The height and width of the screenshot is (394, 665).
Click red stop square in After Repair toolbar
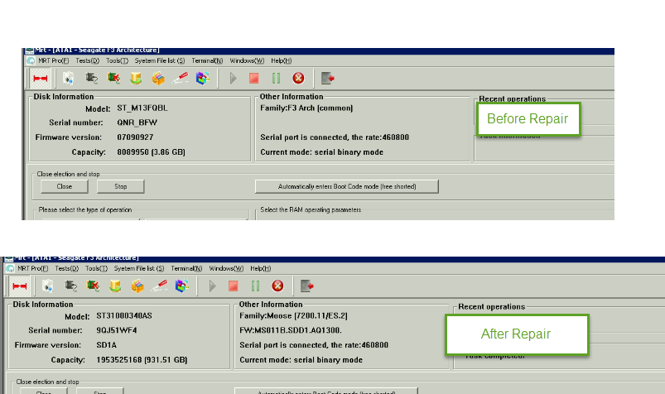(234, 286)
